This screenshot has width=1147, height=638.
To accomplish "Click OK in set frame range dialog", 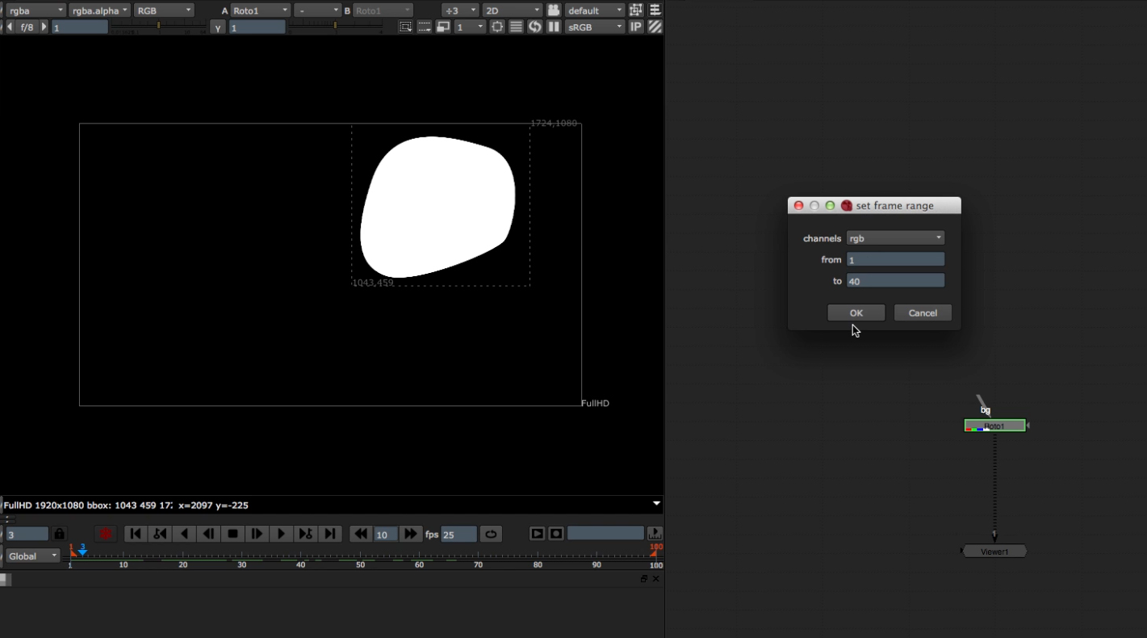I will pyautogui.click(x=856, y=313).
